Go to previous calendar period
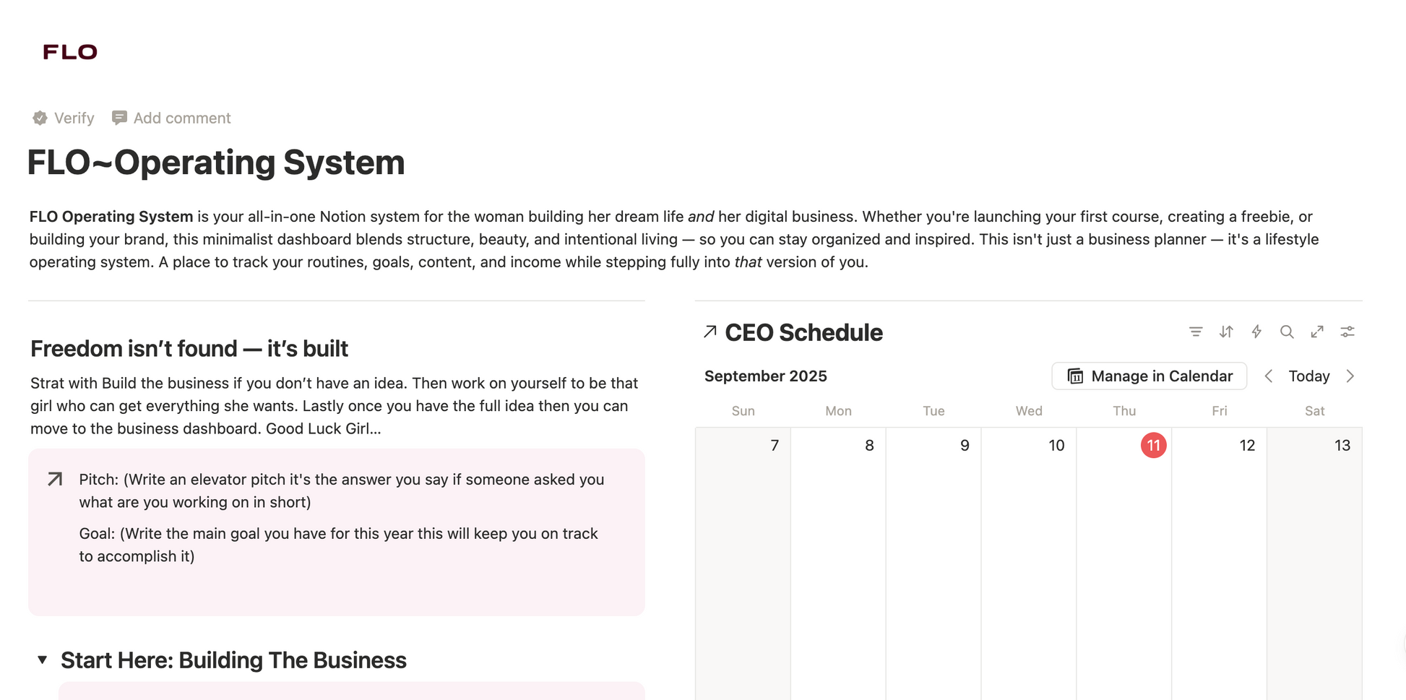Viewport: 1406px width, 700px height. [x=1268, y=376]
